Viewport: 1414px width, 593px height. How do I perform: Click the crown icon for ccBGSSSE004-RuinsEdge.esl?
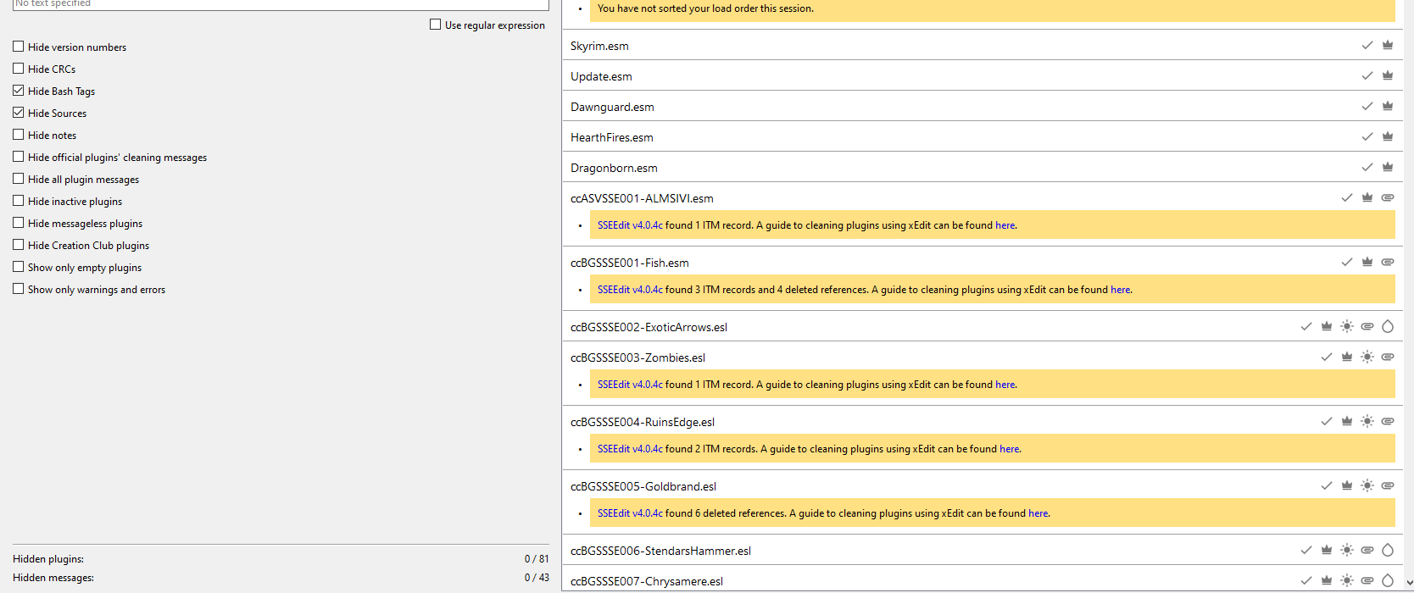pyautogui.click(x=1347, y=422)
